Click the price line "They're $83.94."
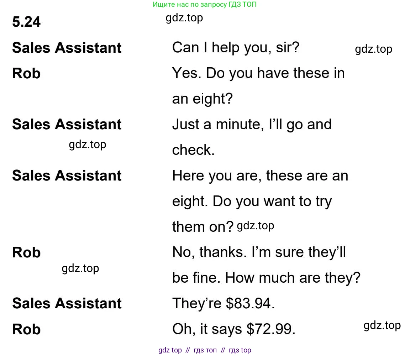This screenshot has width=410, height=356. click(x=223, y=303)
